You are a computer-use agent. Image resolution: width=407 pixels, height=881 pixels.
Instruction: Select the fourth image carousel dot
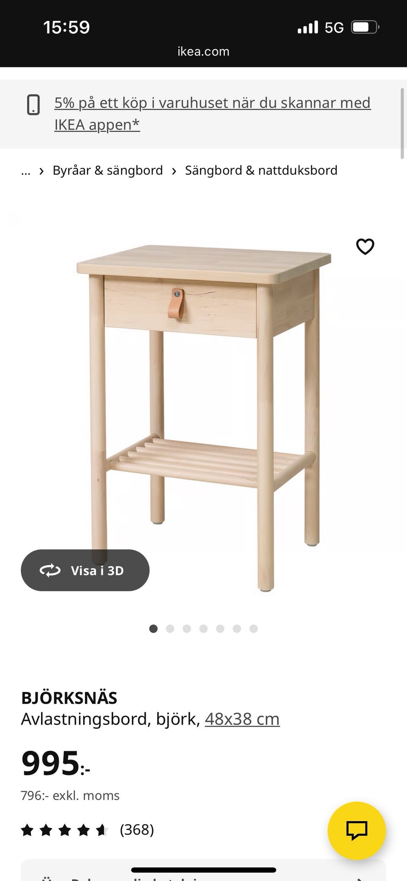203,629
